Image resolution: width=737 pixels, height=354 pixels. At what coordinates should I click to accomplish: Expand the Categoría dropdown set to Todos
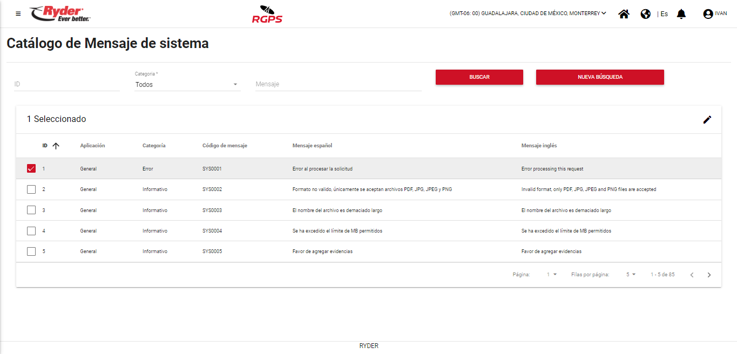[x=187, y=85]
